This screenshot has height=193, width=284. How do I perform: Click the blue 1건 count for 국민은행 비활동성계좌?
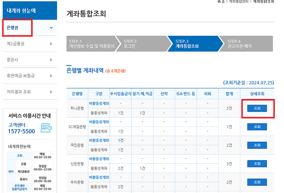pos(121,140)
